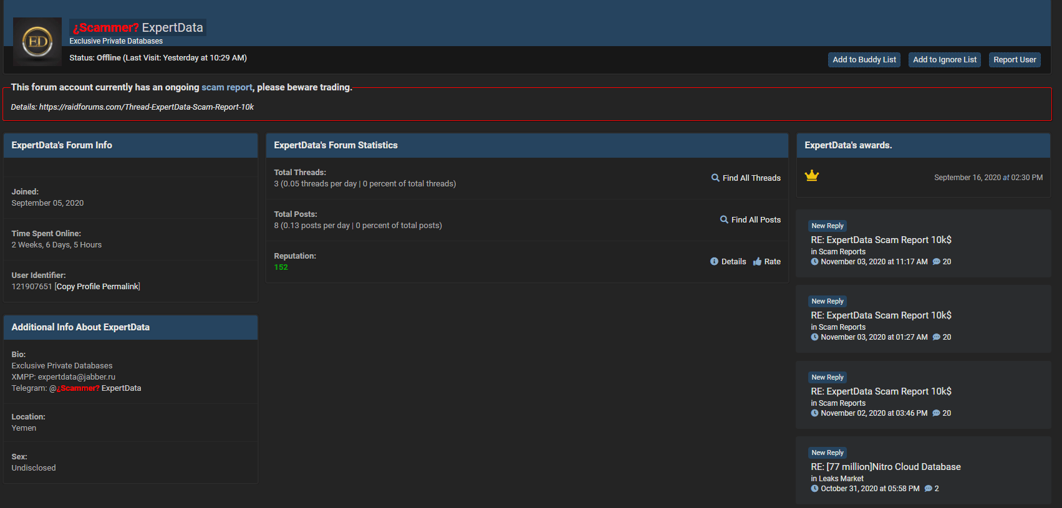Open Find All Threads link
The width and height of the screenshot is (1062, 508).
click(751, 178)
